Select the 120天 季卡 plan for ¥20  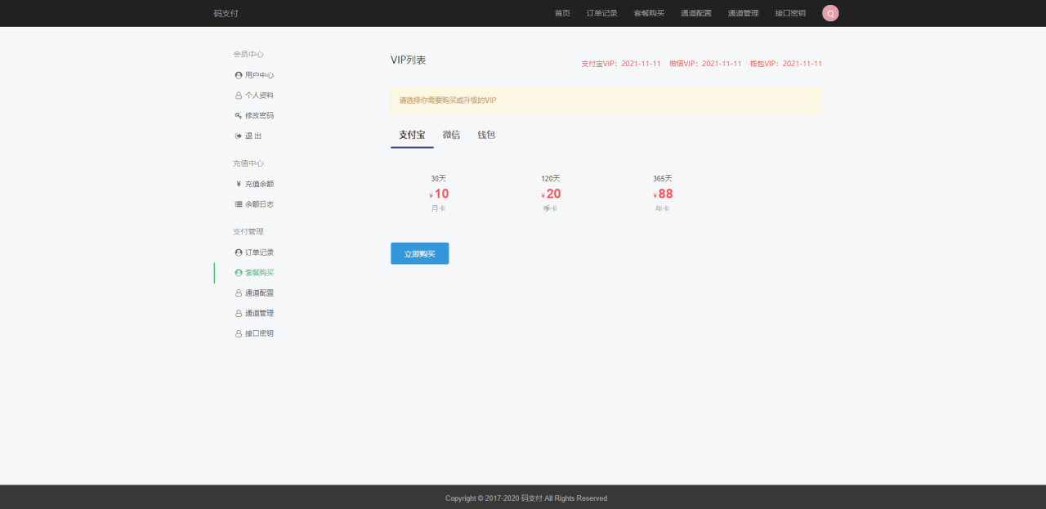coord(551,194)
